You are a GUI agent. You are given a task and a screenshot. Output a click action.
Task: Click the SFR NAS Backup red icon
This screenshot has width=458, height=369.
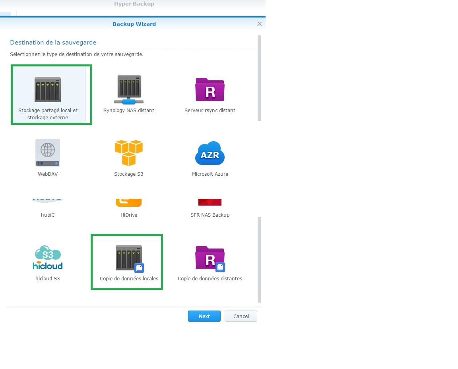tap(210, 202)
